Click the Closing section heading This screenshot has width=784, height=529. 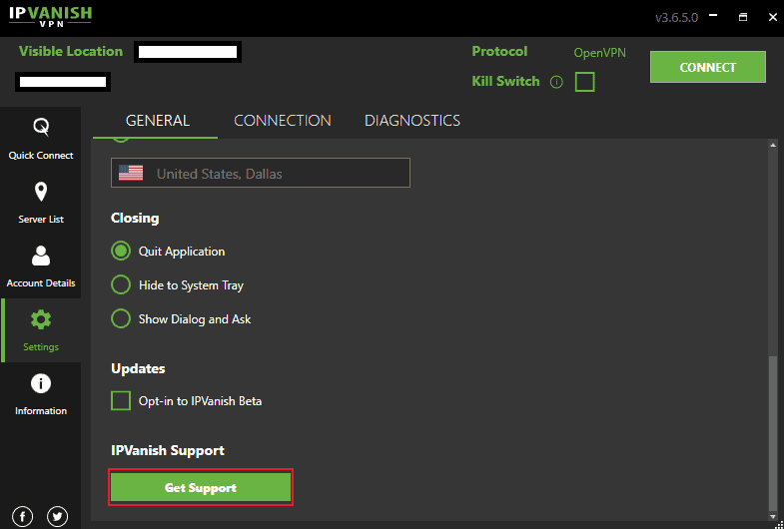[135, 219]
